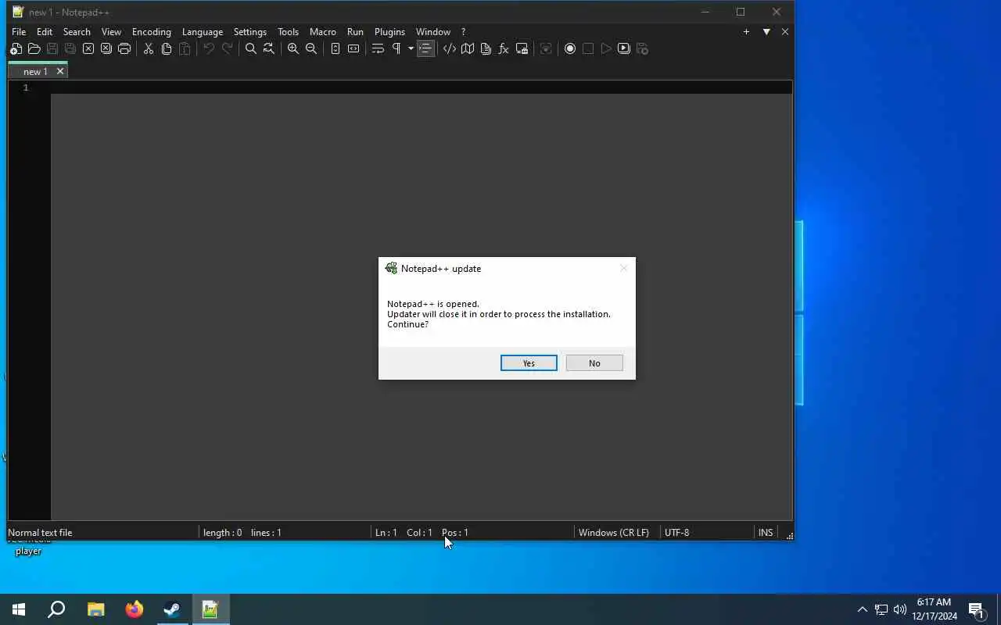Click the Synchronize vertical scrolling icon
Viewport: 1001px width, 625px height.
pos(335,48)
